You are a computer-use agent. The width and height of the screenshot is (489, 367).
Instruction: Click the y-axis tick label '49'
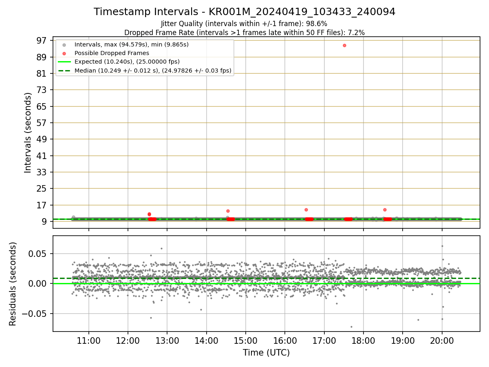coord(42,139)
